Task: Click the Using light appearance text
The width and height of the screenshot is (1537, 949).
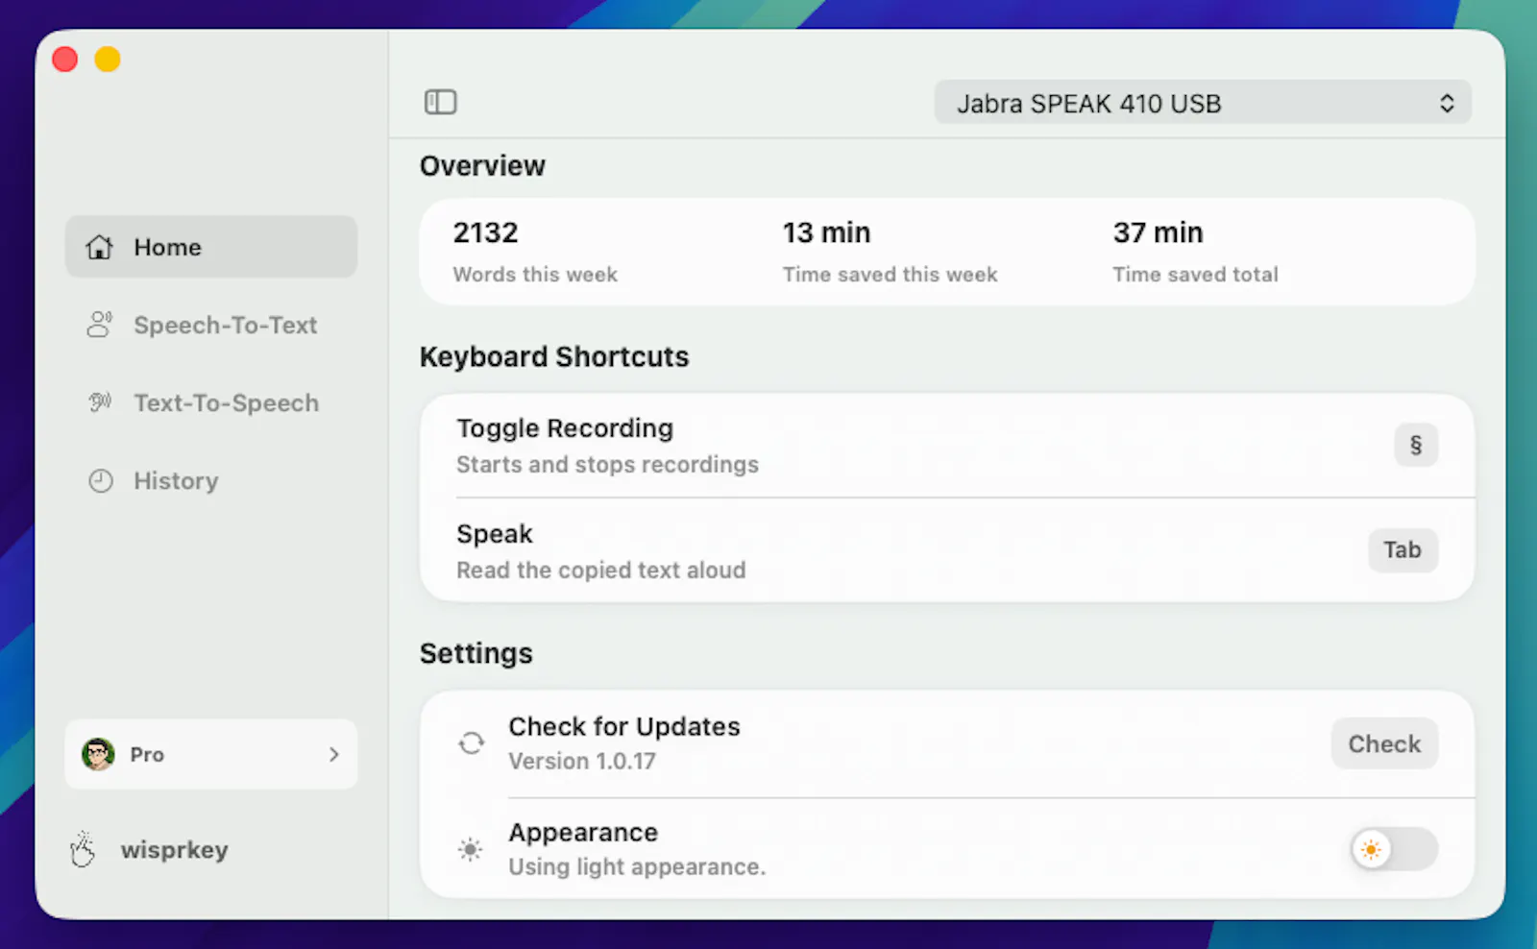Action: [637, 866]
